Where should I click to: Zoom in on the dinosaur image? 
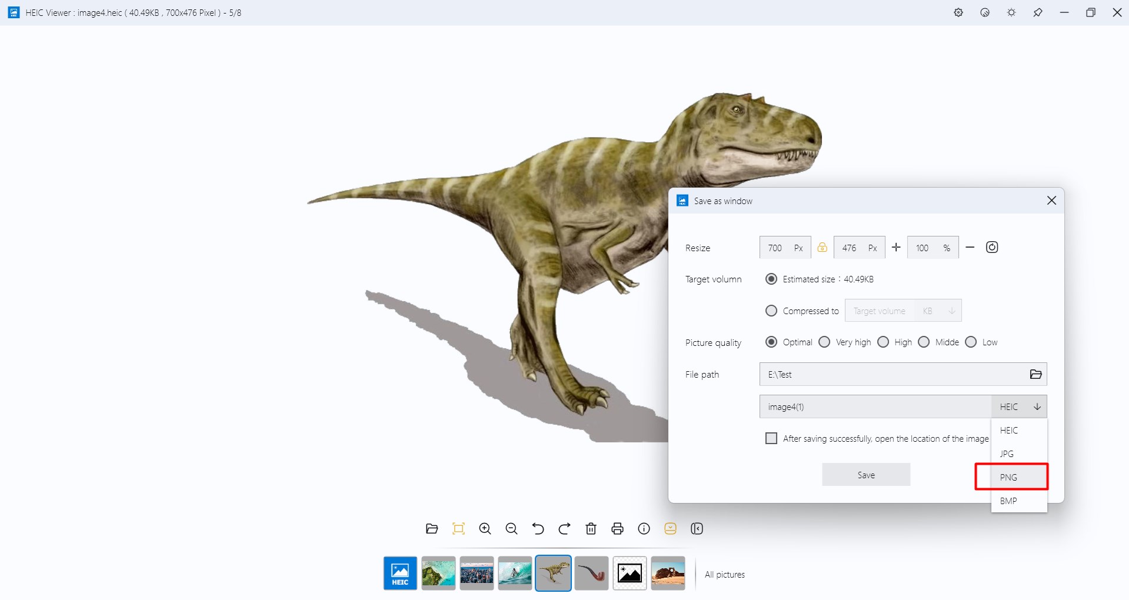point(485,528)
